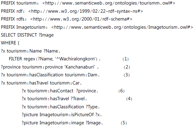Click the hasContact ?province line
This screenshot has width=194, height=127.
tap(60, 90)
